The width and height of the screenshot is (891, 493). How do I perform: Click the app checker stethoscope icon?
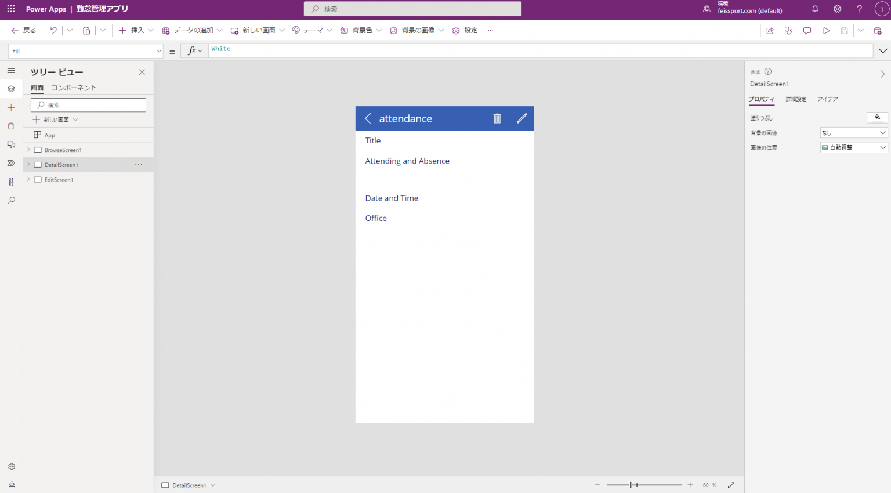788,31
